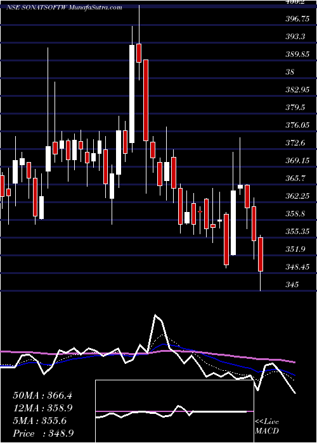Click the 382.95 price axis label

(x=297, y=90)
